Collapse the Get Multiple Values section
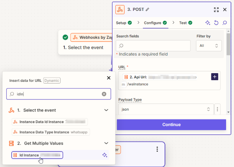 point(106,143)
